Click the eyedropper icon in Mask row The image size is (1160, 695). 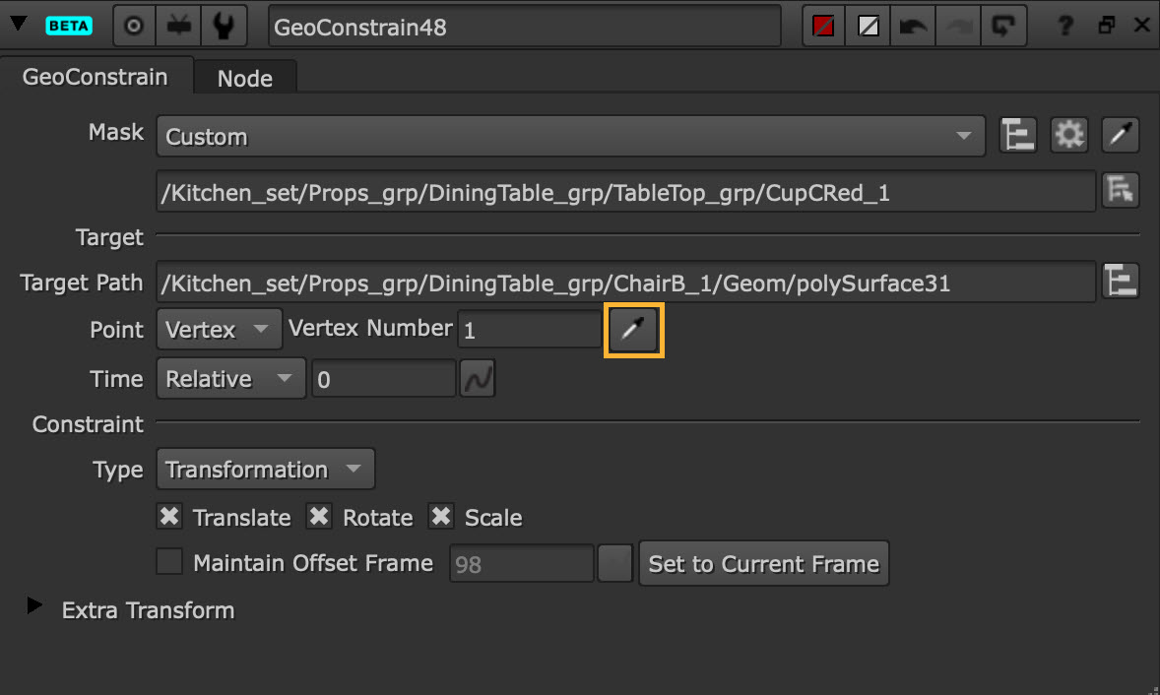1120,136
